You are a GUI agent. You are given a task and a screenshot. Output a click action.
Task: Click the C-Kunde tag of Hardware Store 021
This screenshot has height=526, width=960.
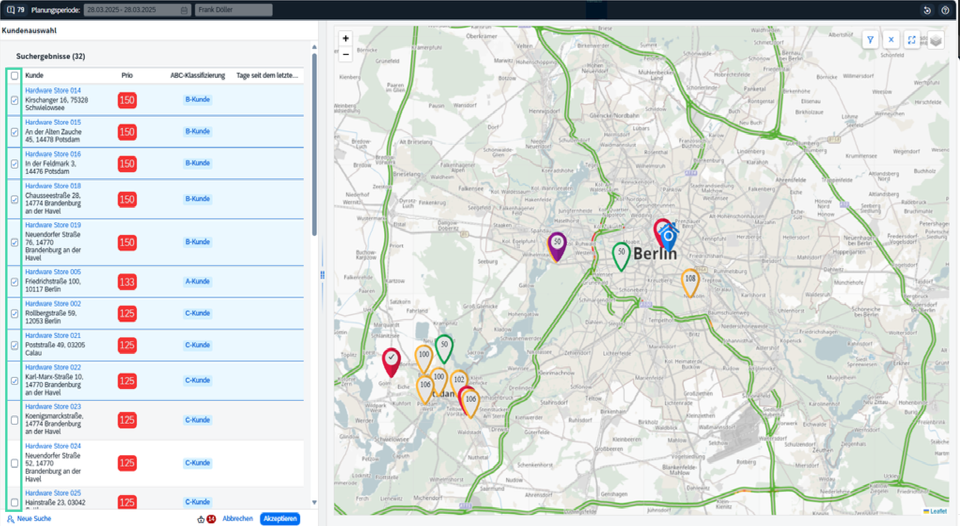[x=197, y=345]
